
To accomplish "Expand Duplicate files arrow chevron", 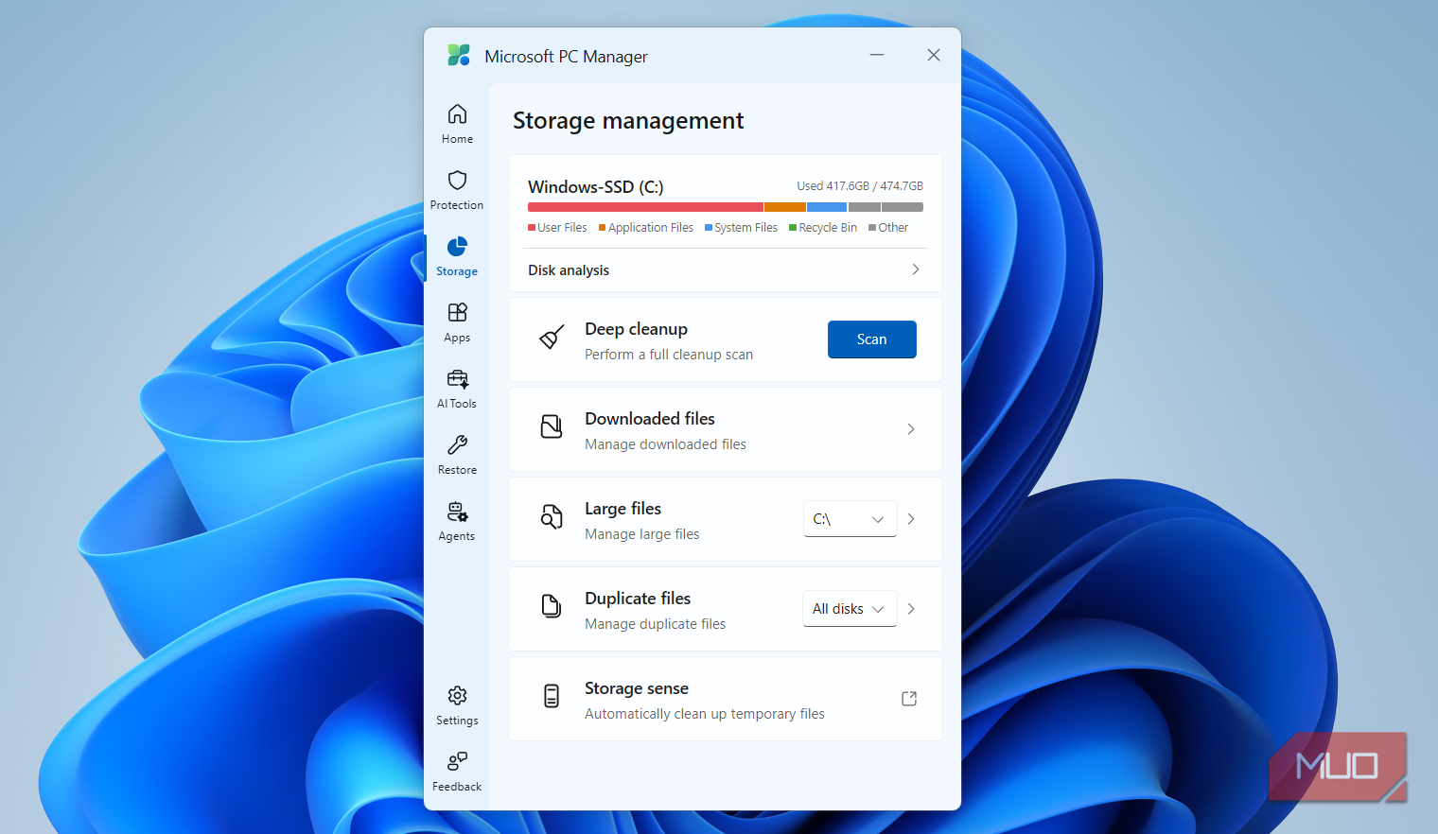I will coord(911,609).
